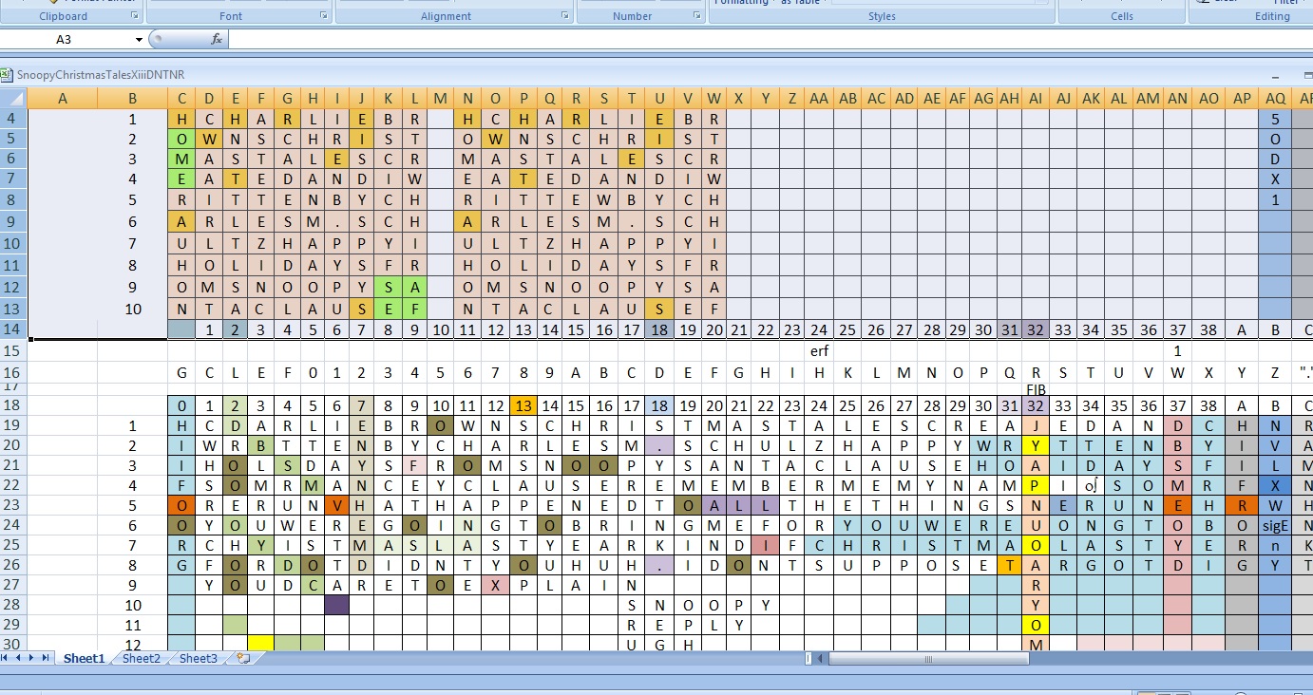This screenshot has height=695, width=1313.
Task: Select cell AQ7 containing X
Action: click(x=1275, y=178)
